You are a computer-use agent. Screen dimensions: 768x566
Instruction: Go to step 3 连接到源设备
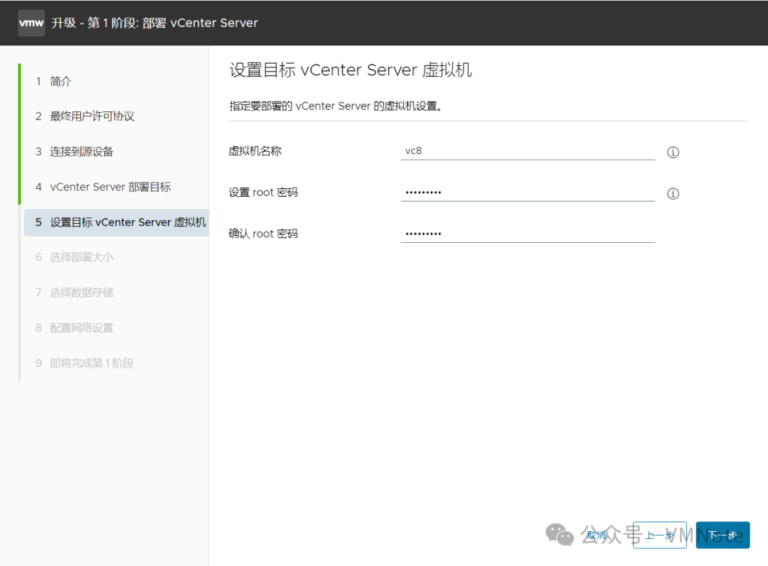coord(74,152)
